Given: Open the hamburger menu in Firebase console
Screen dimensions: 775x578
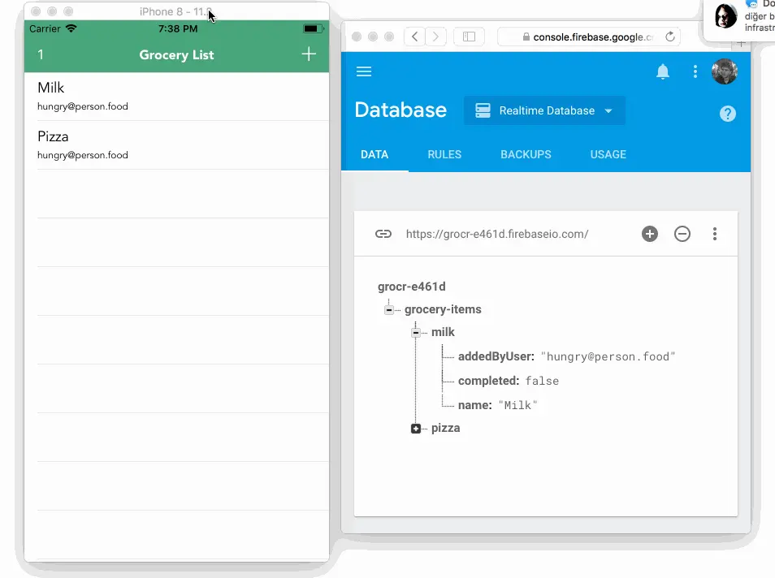Looking at the screenshot, I should point(364,71).
